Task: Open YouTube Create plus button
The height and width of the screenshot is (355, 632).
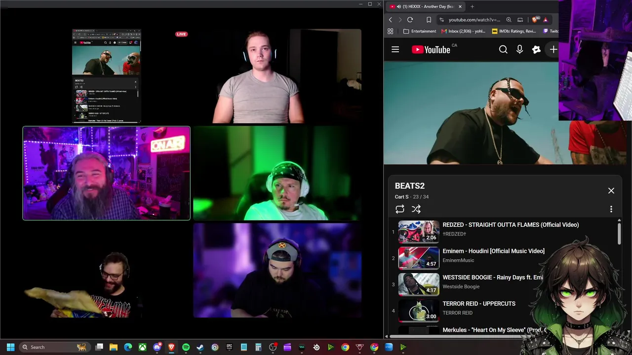Action: click(553, 49)
